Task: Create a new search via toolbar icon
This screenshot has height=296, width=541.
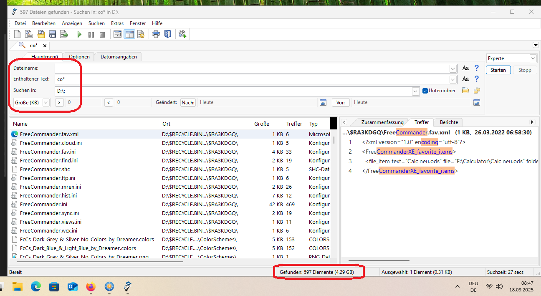Action: (x=18, y=34)
